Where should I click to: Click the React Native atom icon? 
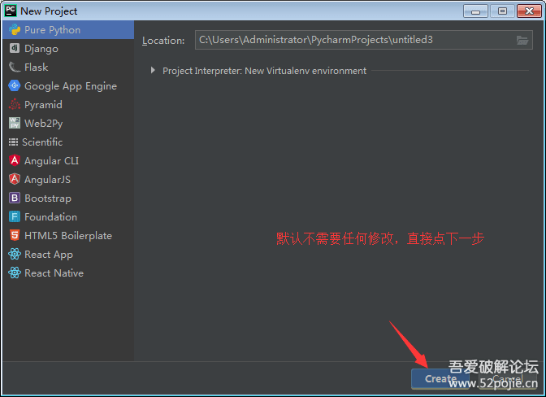(15, 273)
